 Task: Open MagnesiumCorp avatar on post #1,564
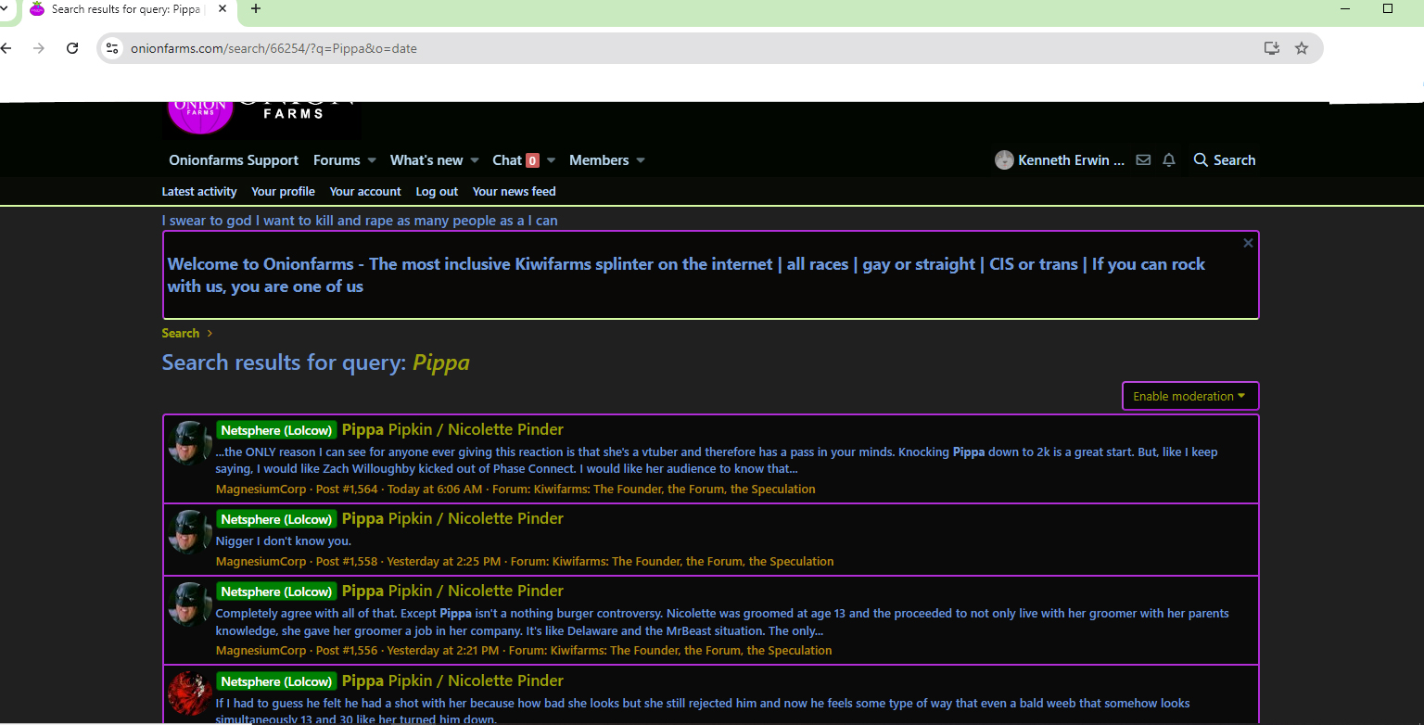[190, 444]
